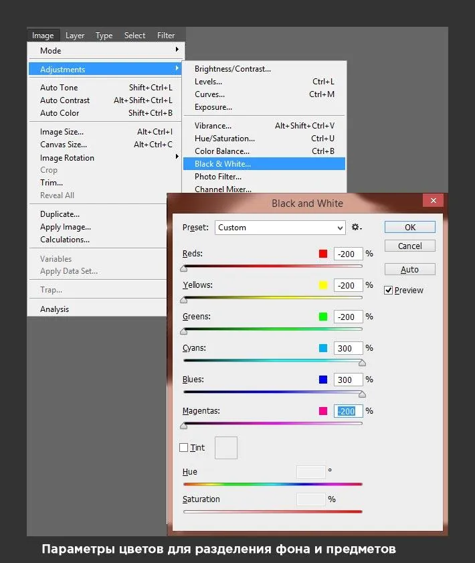Open the Type menu
The image size is (475, 563).
104,35
